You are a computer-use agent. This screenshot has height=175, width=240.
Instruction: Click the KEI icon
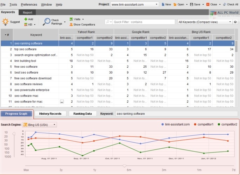point(26,25)
